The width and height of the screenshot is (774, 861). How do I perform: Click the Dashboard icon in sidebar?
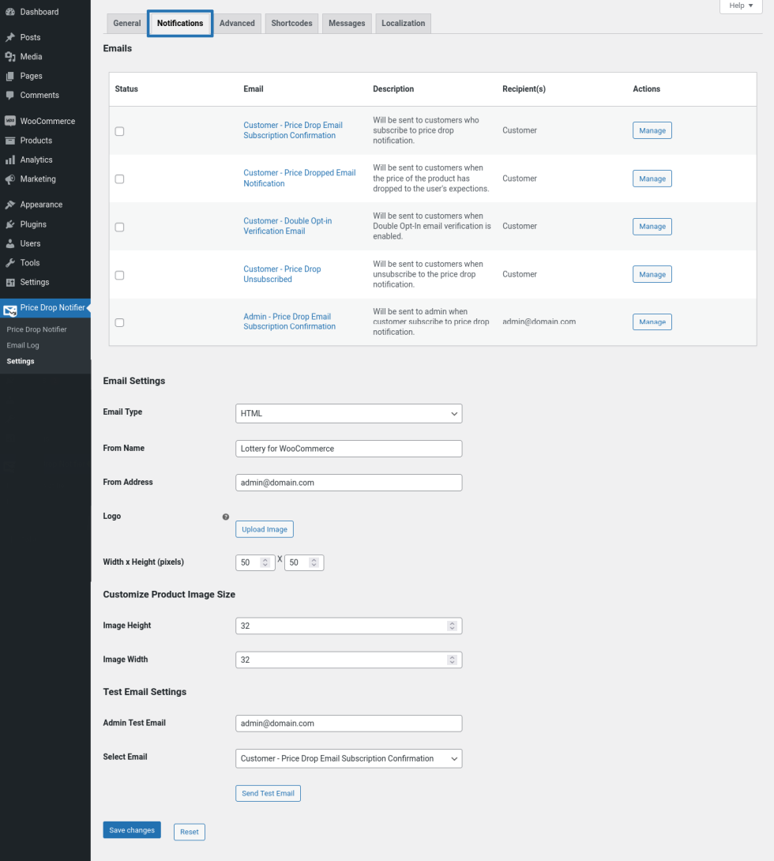pyautogui.click(x=10, y=12)
